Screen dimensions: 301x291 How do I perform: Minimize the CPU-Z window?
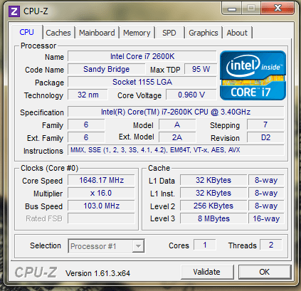(232, 9)
